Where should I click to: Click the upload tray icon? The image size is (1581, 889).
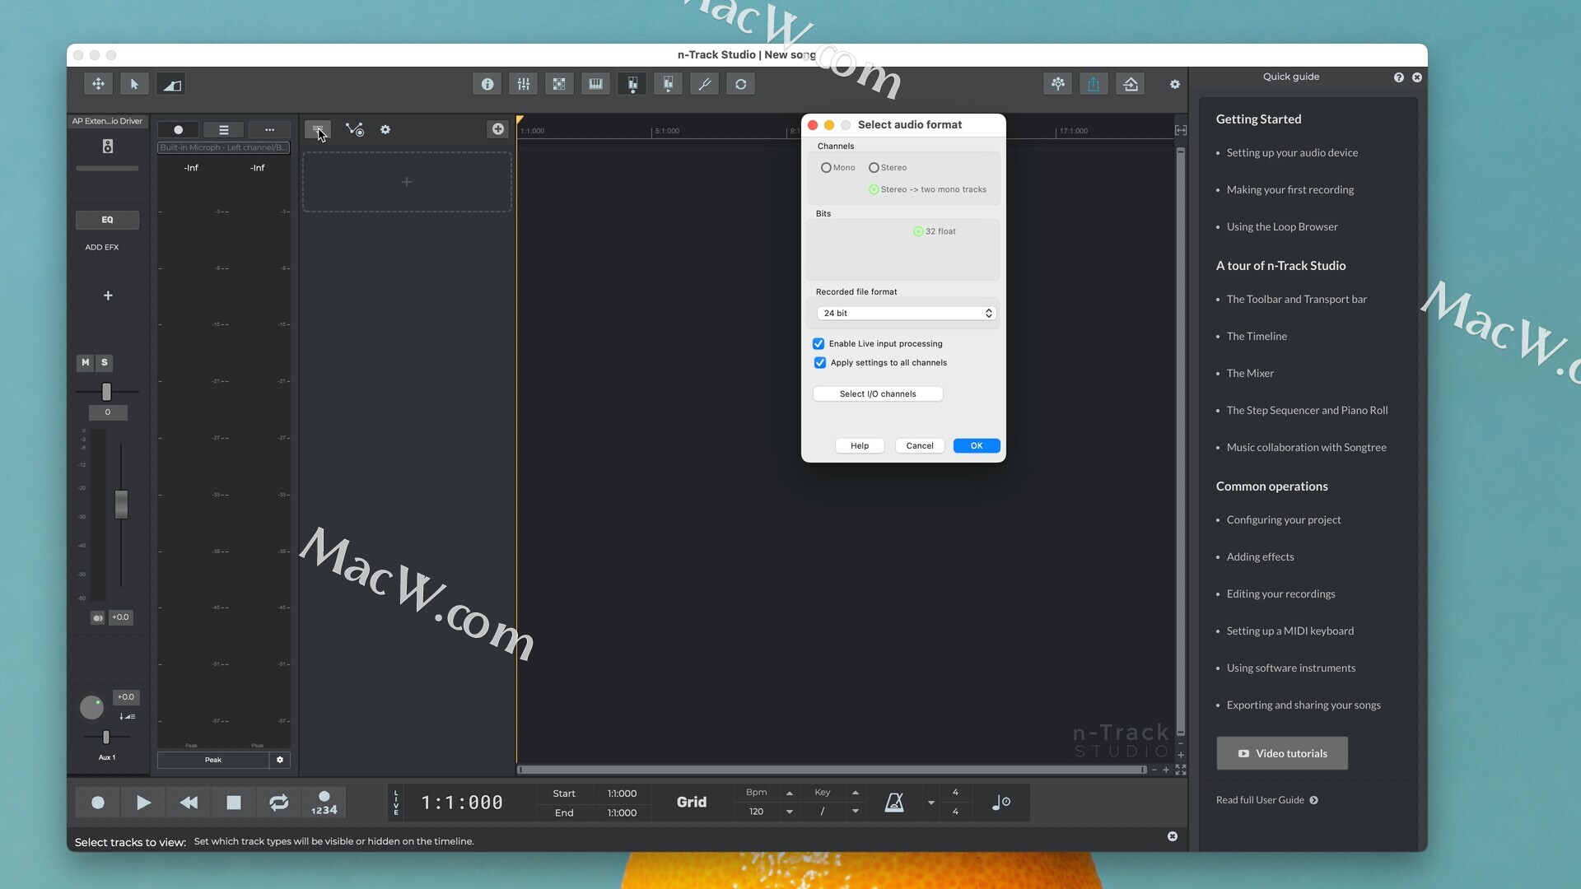[x=1131, y=84]
